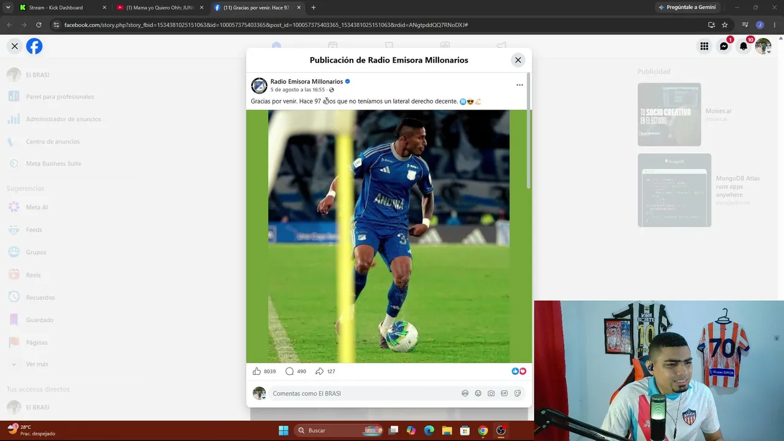Close the Facebook story view with X
784x441 pixels.
(15, 46)
